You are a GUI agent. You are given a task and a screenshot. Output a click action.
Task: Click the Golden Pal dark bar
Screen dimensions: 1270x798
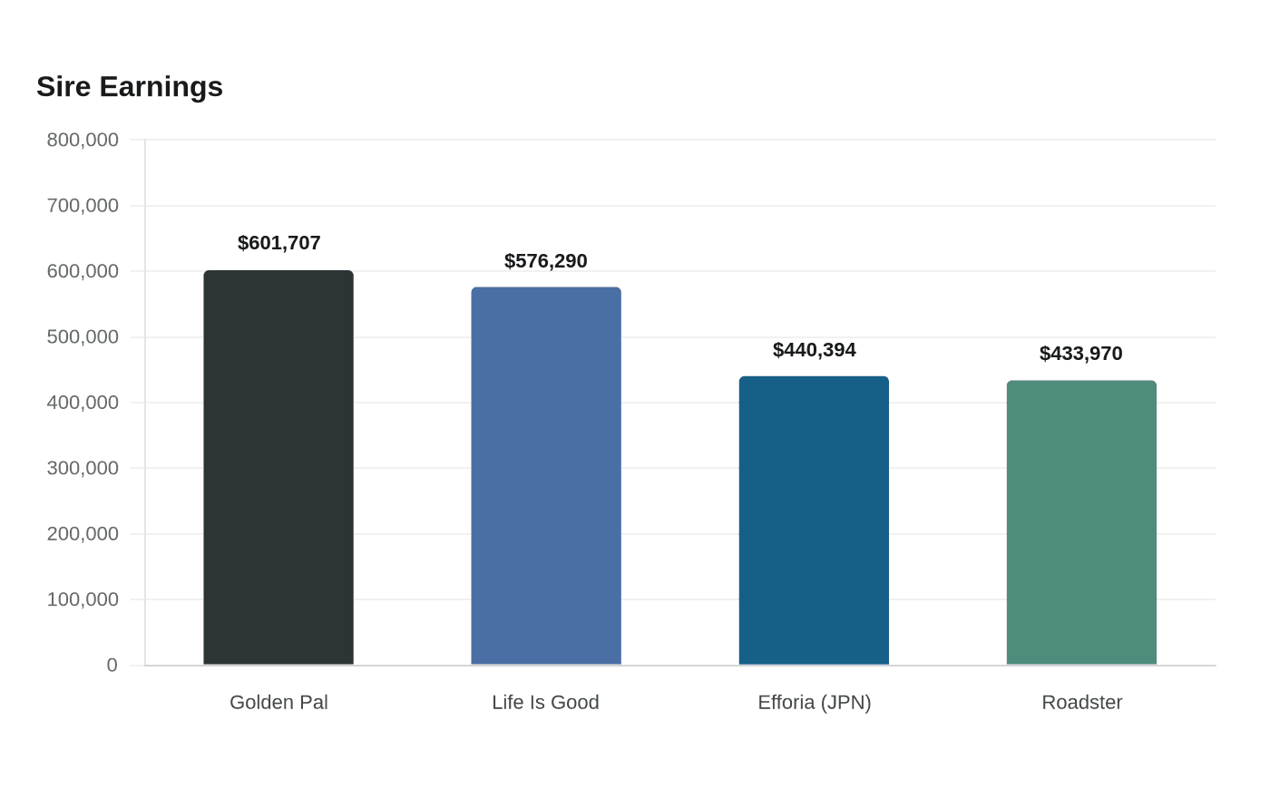[278, 468]
